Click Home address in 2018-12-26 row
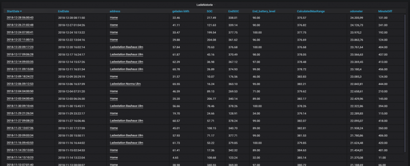This screenshot has height=166, width=410. tap(114, 25)
